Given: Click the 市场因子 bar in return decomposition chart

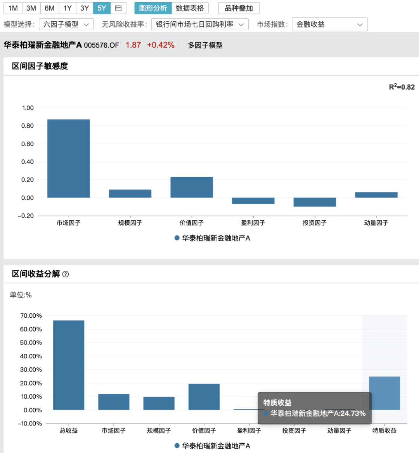Looking at the screenshot, I should pyautogui.click(x=114, y=402).
